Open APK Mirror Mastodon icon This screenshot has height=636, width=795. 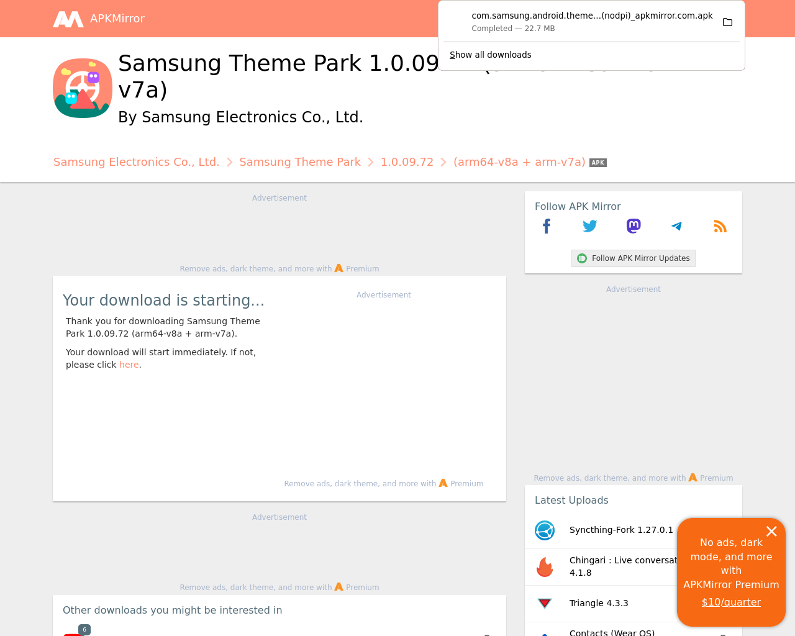pos(634,226)
